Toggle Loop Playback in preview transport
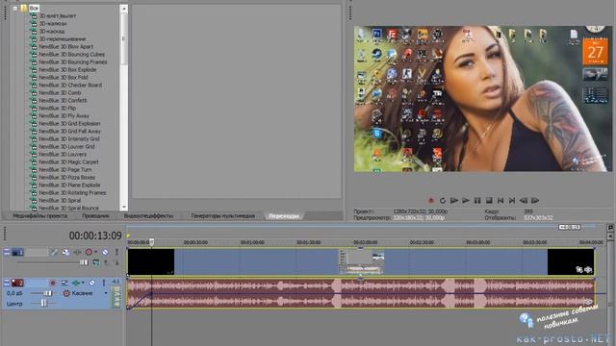 point(443,201)
